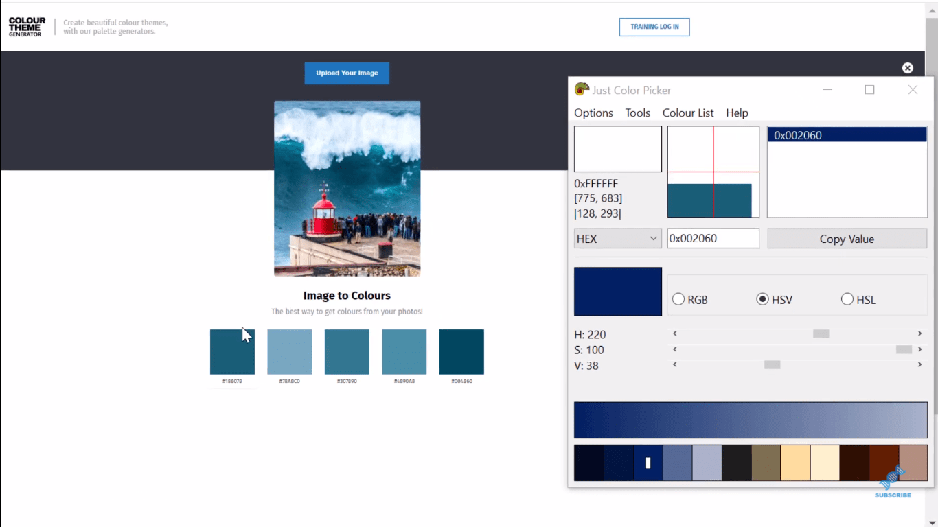Click the pale lavender blue harmony swatch

[707, 462]
